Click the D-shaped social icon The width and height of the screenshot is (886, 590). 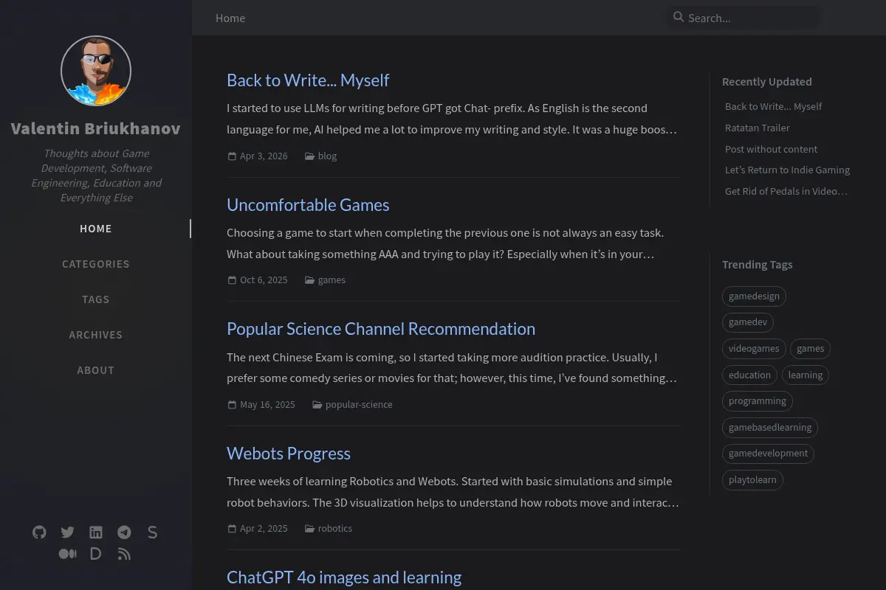95,553
